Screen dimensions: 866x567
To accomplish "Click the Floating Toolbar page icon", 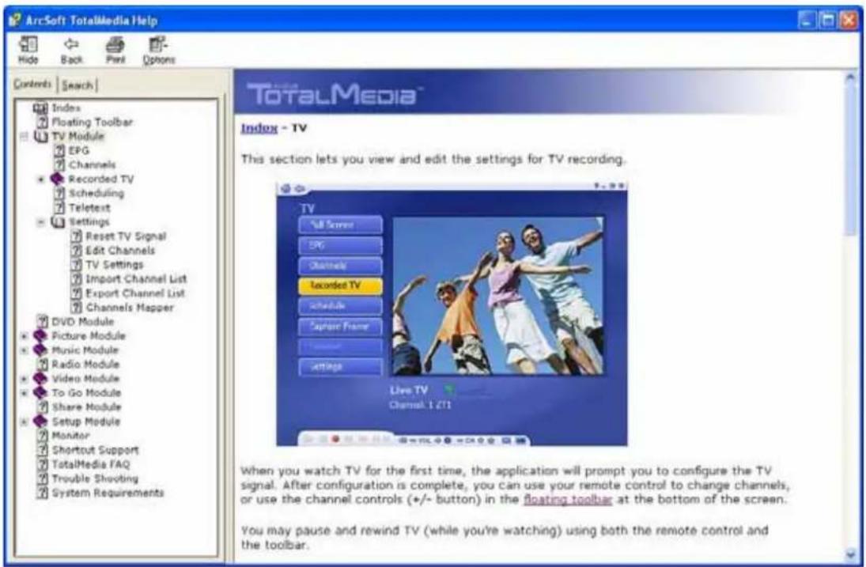I will (x=42, y=122).
